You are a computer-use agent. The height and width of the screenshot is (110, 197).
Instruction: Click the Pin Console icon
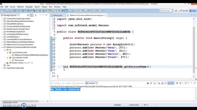point(177,83)
